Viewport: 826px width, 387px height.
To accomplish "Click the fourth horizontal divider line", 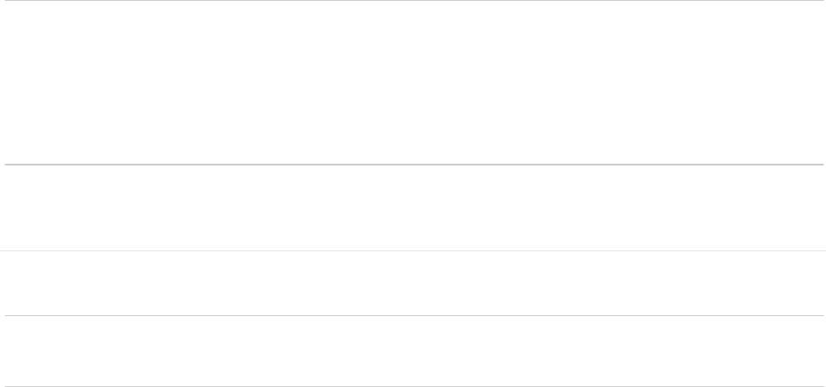I will [413, 315].
